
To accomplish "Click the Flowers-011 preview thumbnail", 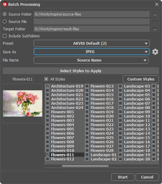I will (x=23, y=103).
